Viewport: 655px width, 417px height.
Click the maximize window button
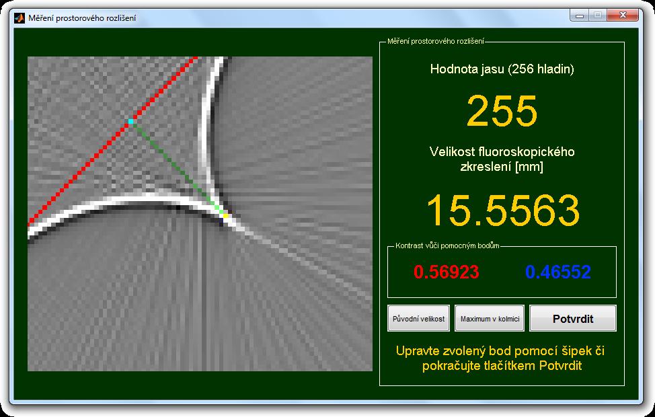[x=598, y=15]
